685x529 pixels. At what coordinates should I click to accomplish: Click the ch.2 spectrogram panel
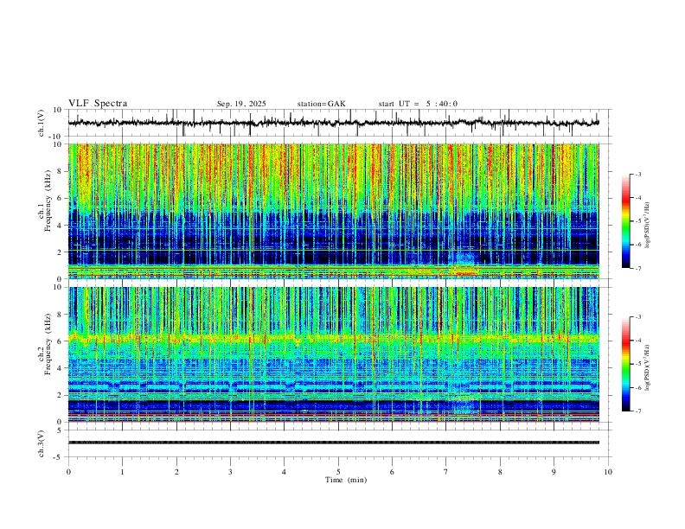(x=333, y=354)
